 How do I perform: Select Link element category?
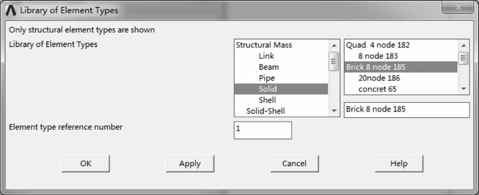tap(267, 56)
